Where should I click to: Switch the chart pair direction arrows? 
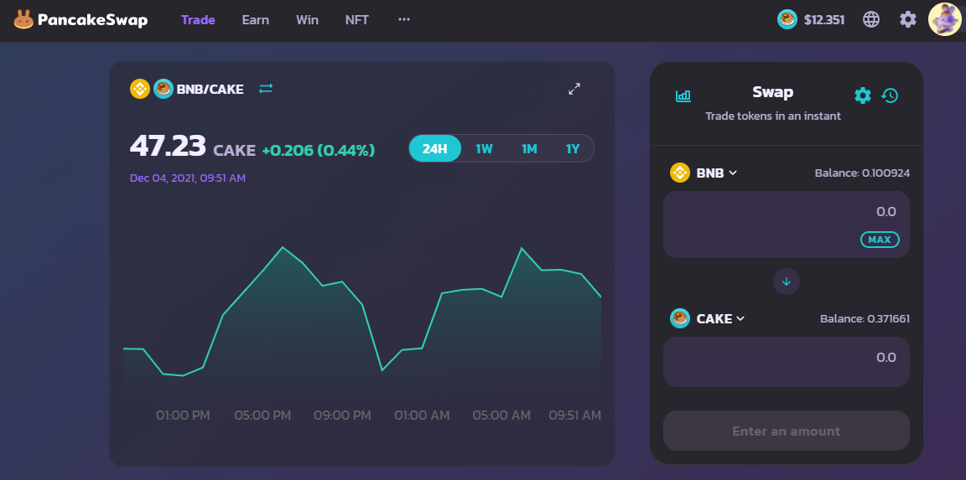266,89
